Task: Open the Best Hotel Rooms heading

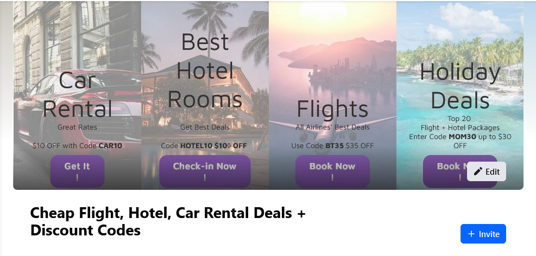Action: 205,71
